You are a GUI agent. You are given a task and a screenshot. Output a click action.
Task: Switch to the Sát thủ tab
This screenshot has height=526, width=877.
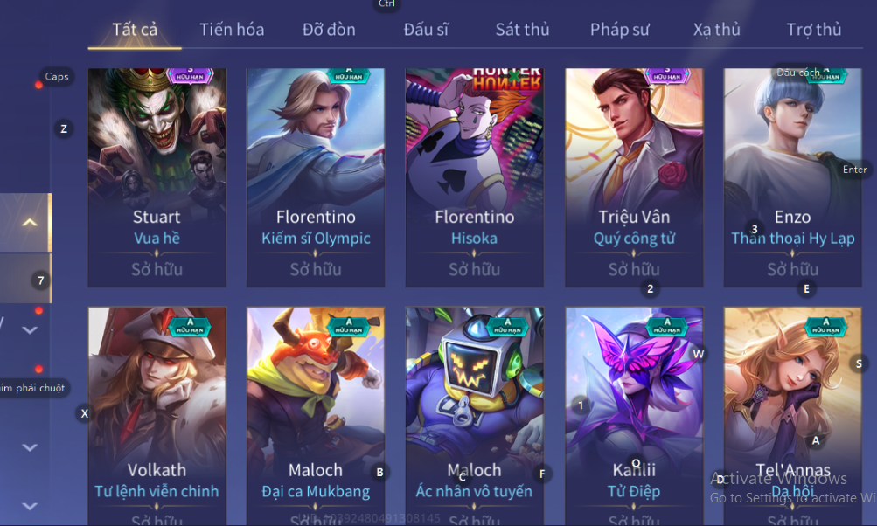pyautogui.click(x=522, y=29)
